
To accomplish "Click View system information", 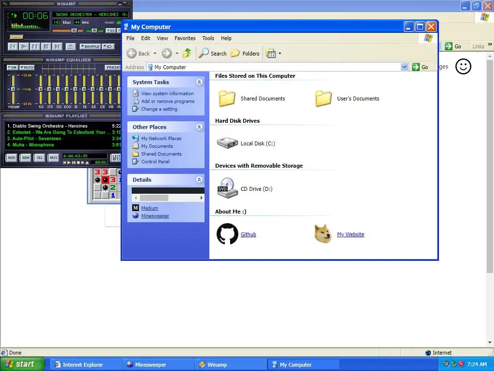I will 167,93.
